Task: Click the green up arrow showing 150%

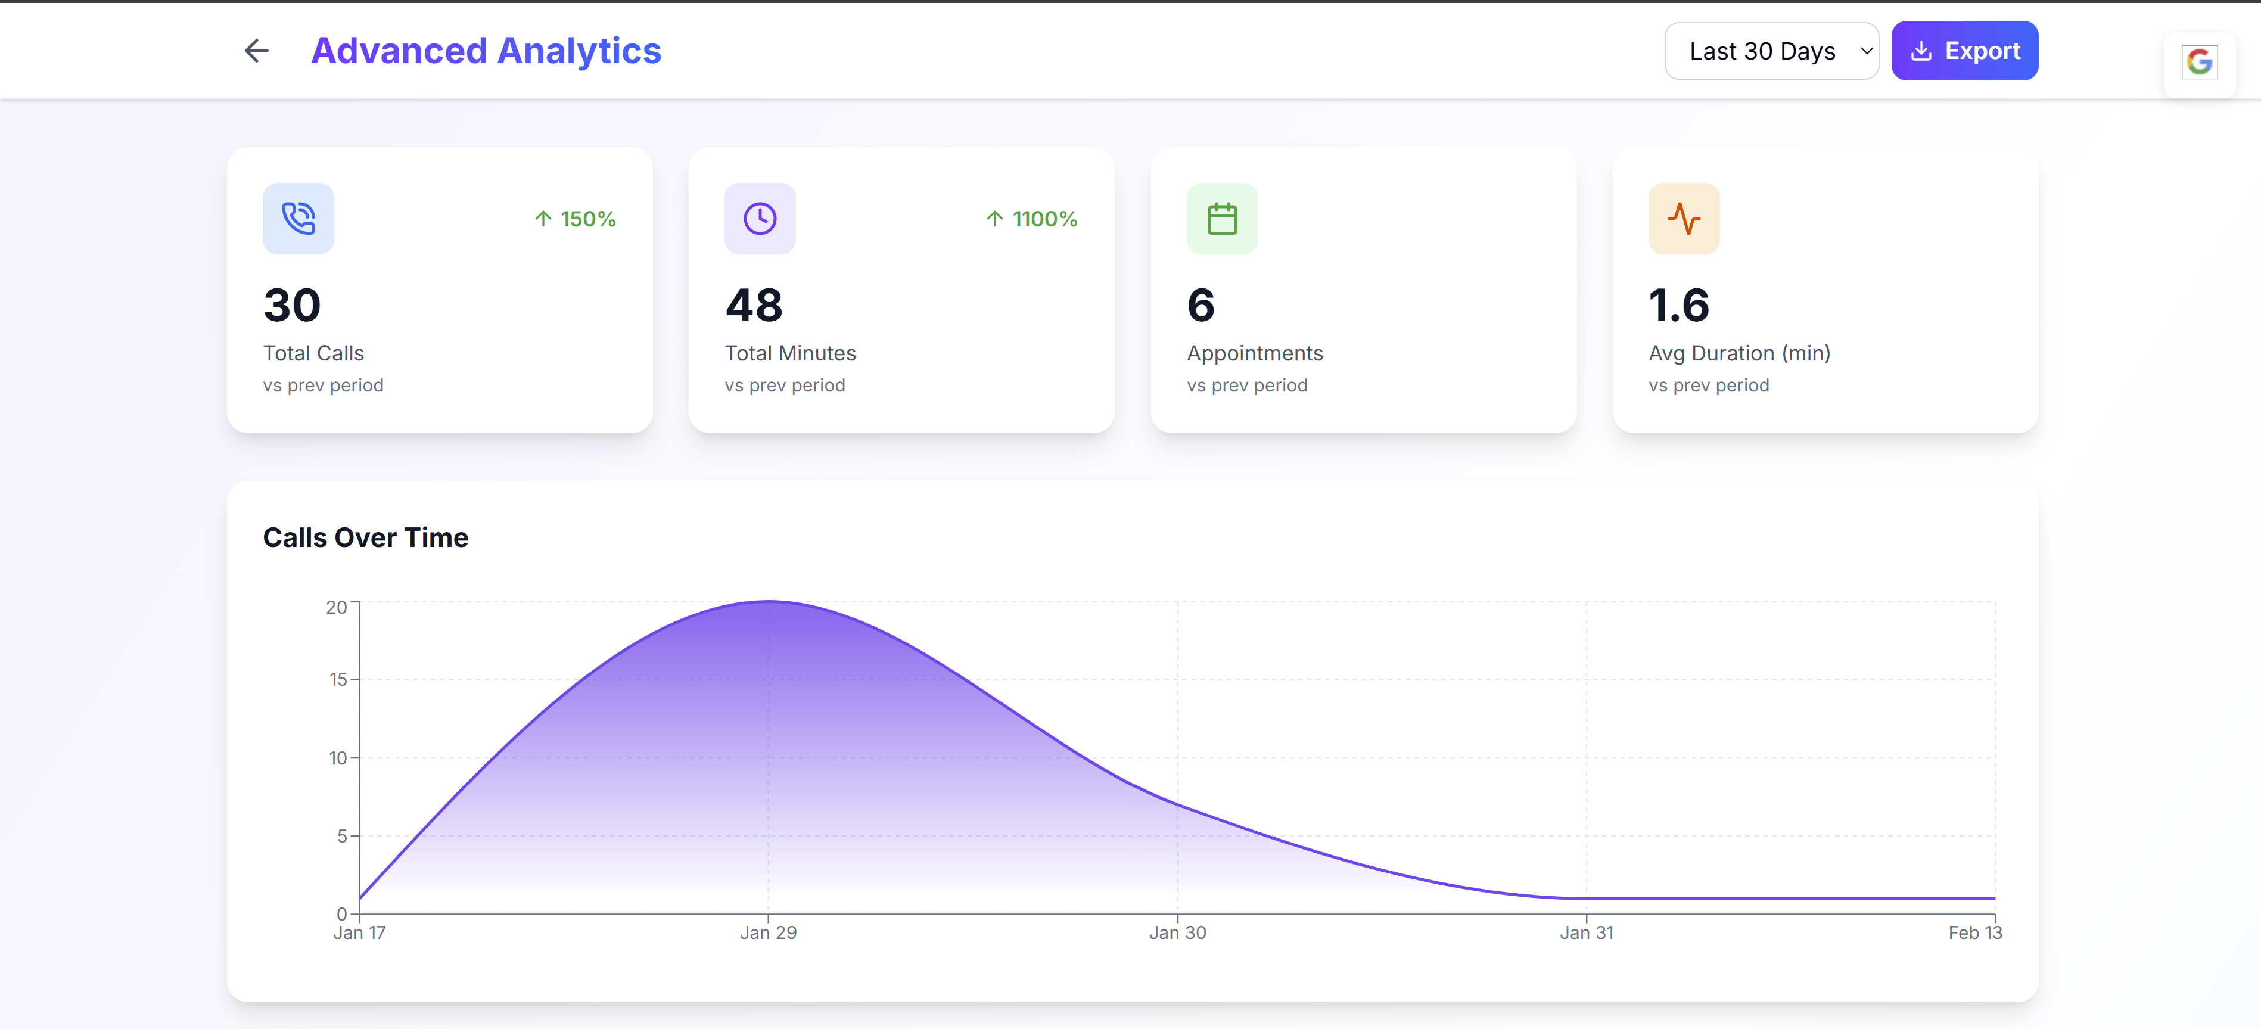Action: 542,219
